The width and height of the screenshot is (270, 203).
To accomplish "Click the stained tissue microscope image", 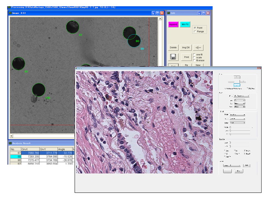I will [x=144, y=122].
